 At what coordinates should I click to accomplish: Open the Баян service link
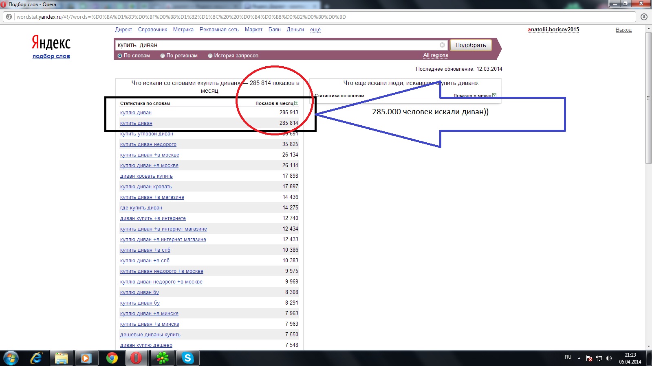(275, 30)
